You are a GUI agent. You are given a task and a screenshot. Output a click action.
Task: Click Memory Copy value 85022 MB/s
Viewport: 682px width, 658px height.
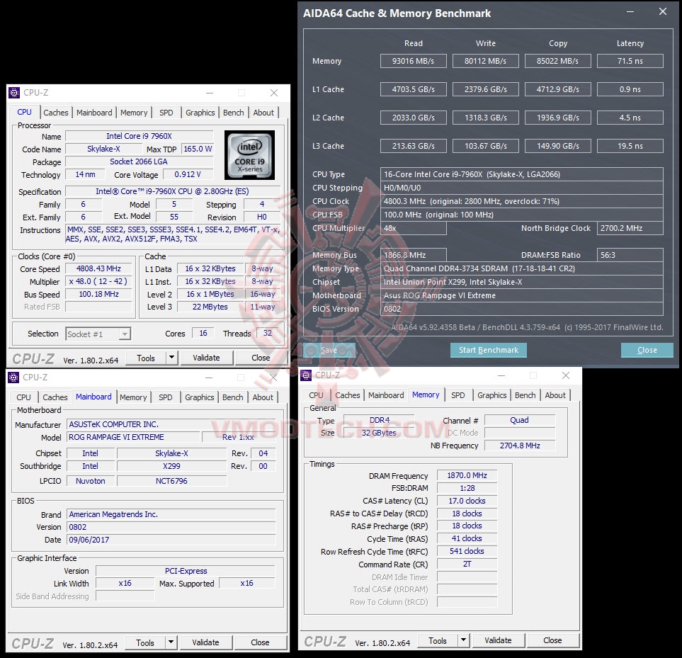pos(557,61)
